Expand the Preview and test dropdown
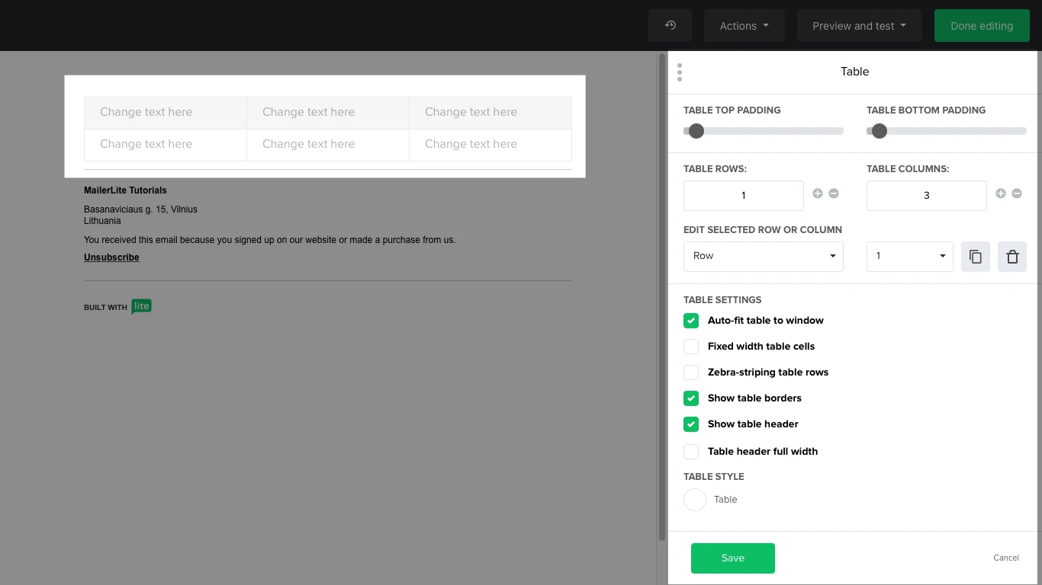The image size is (1042, 585). point(859,26)
